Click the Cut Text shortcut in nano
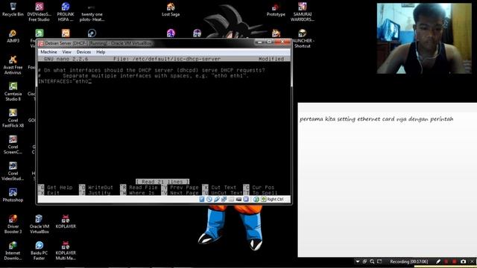 (220, 187)
